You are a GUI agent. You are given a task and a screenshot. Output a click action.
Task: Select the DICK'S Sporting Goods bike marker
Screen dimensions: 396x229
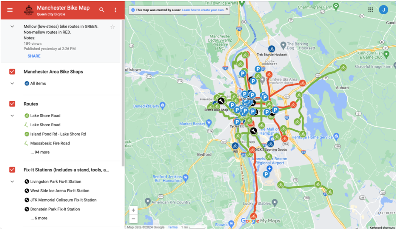pos(270,144)
